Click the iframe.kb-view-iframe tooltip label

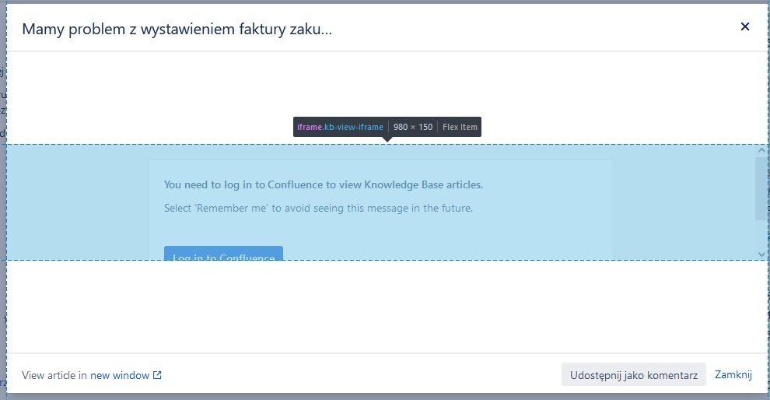[340, 127]
